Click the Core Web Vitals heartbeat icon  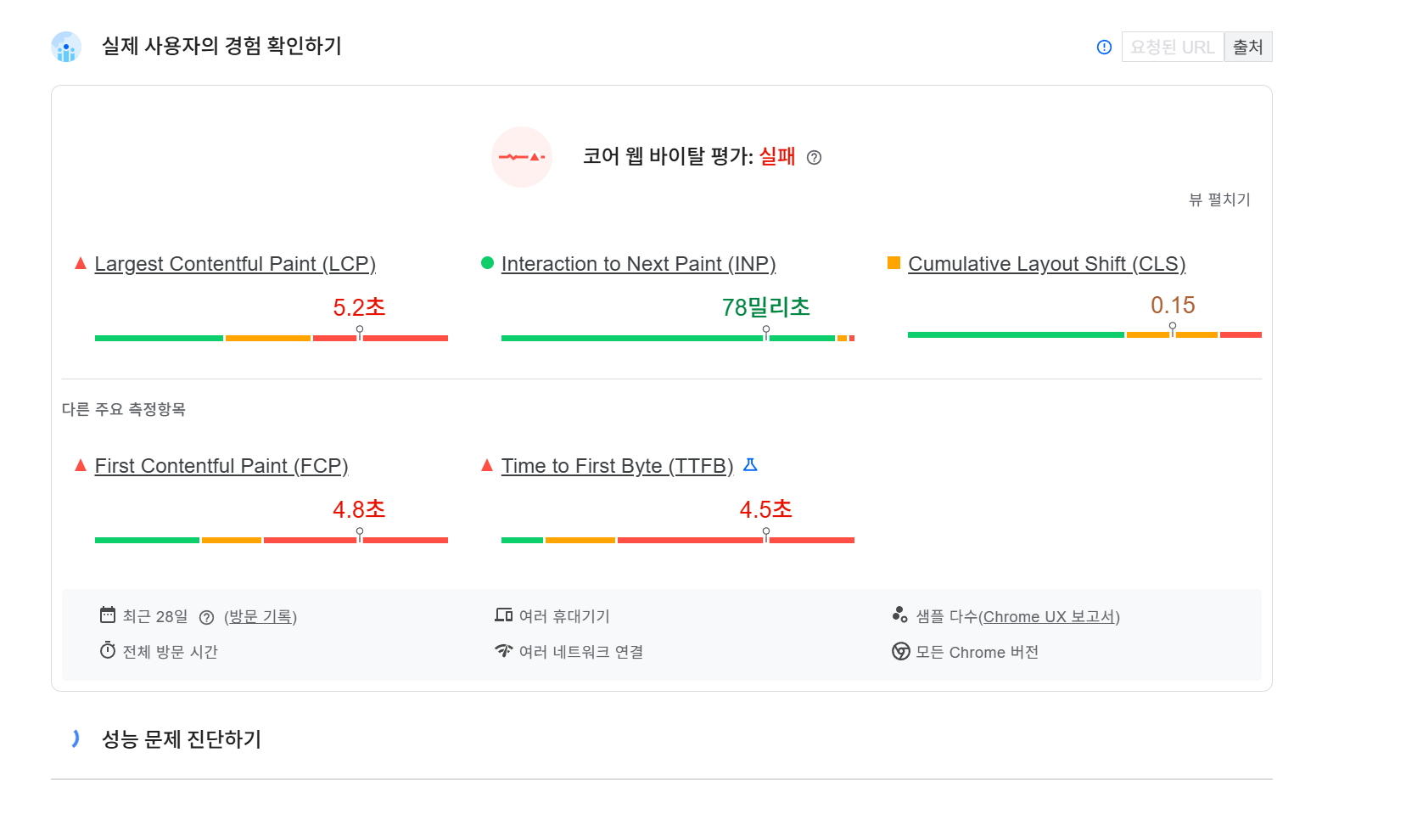tap(522, 157)
